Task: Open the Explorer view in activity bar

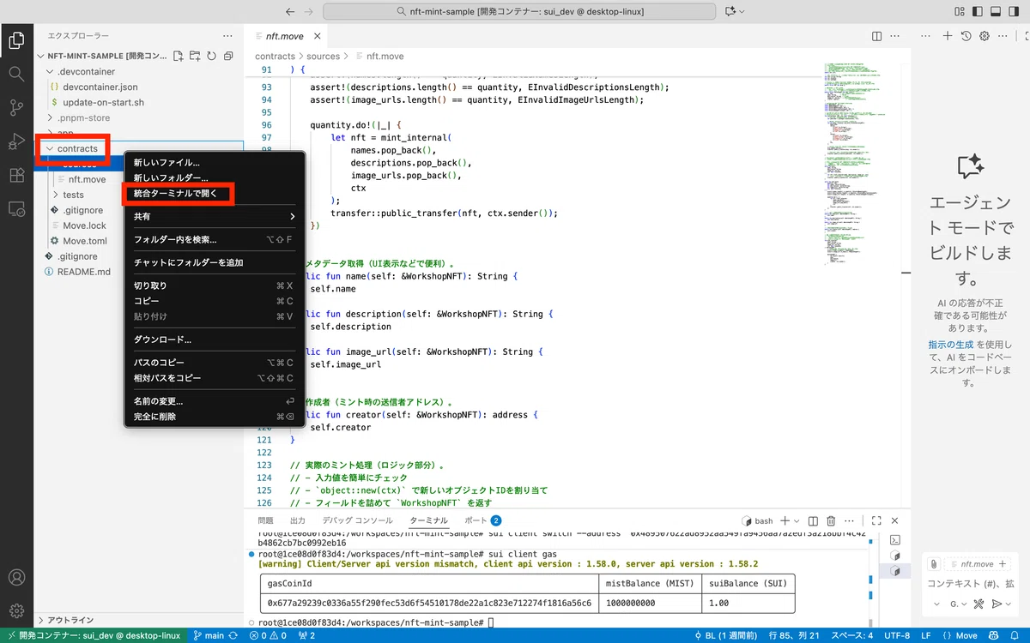Action: [x=16, y=39]
